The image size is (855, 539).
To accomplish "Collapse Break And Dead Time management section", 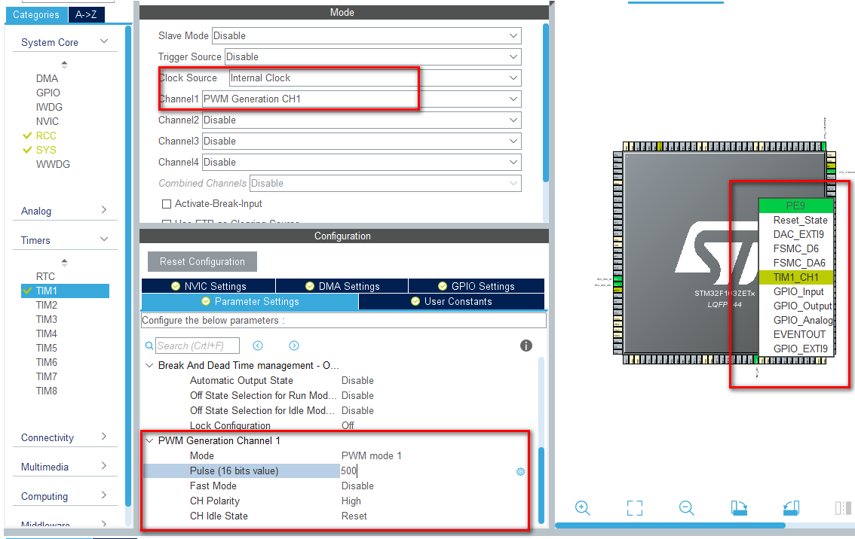I will 149,366.
